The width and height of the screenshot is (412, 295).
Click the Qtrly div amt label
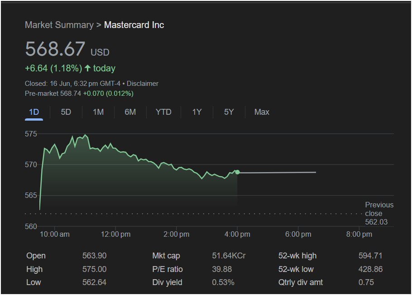pos(301,282)
